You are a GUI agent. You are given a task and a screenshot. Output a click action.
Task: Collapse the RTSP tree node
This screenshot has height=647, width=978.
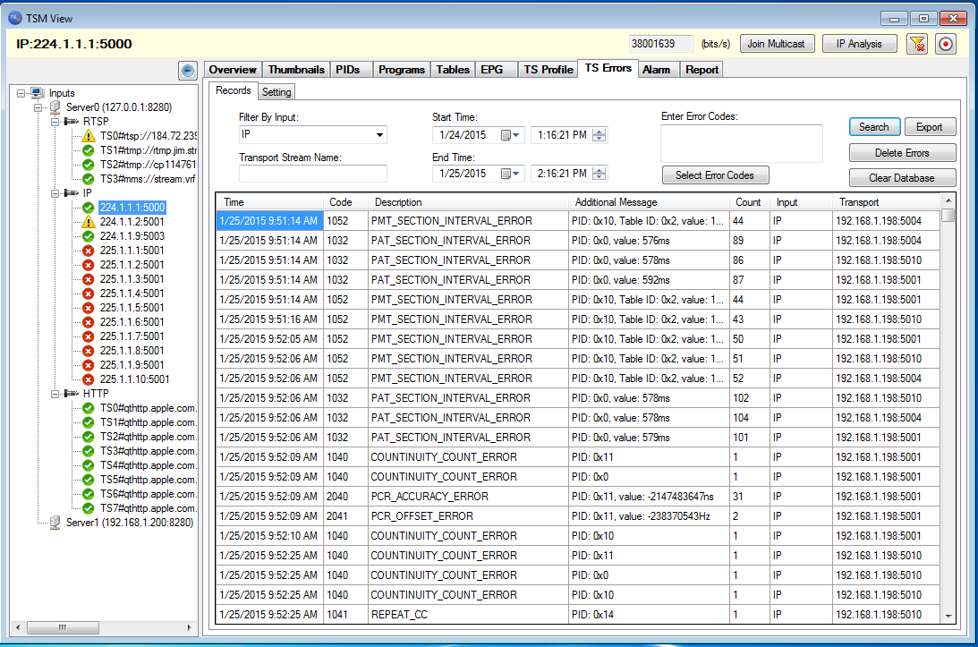(55, 122)
